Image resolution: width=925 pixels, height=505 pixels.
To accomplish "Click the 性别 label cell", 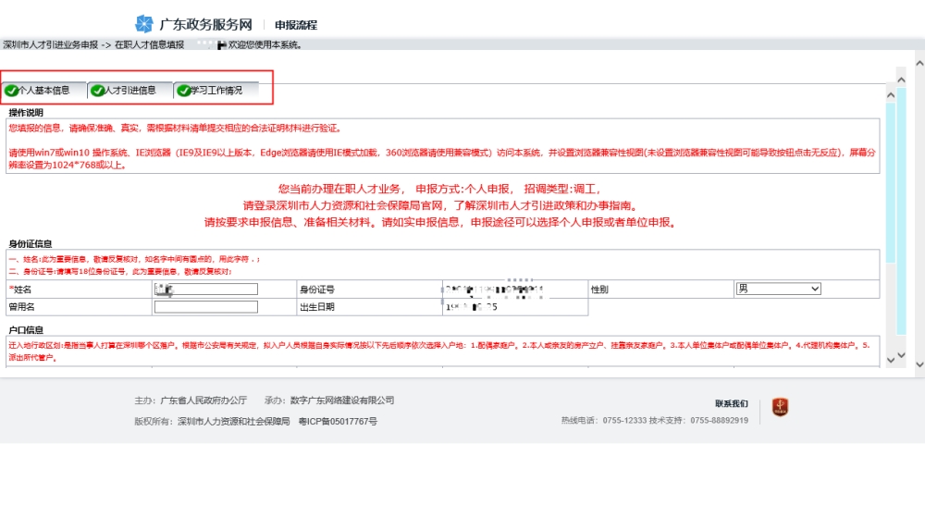I will 660,289.
